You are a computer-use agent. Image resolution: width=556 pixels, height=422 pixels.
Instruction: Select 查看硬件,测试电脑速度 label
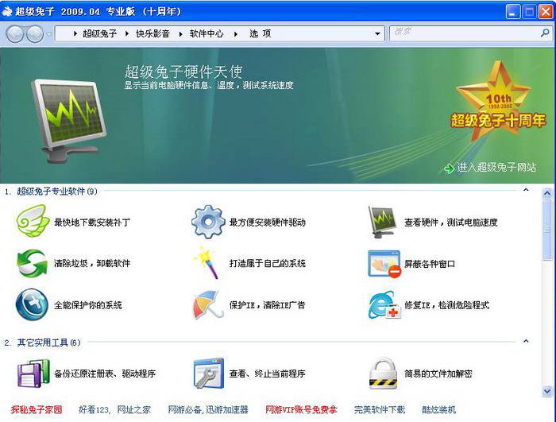coord(451,223)
